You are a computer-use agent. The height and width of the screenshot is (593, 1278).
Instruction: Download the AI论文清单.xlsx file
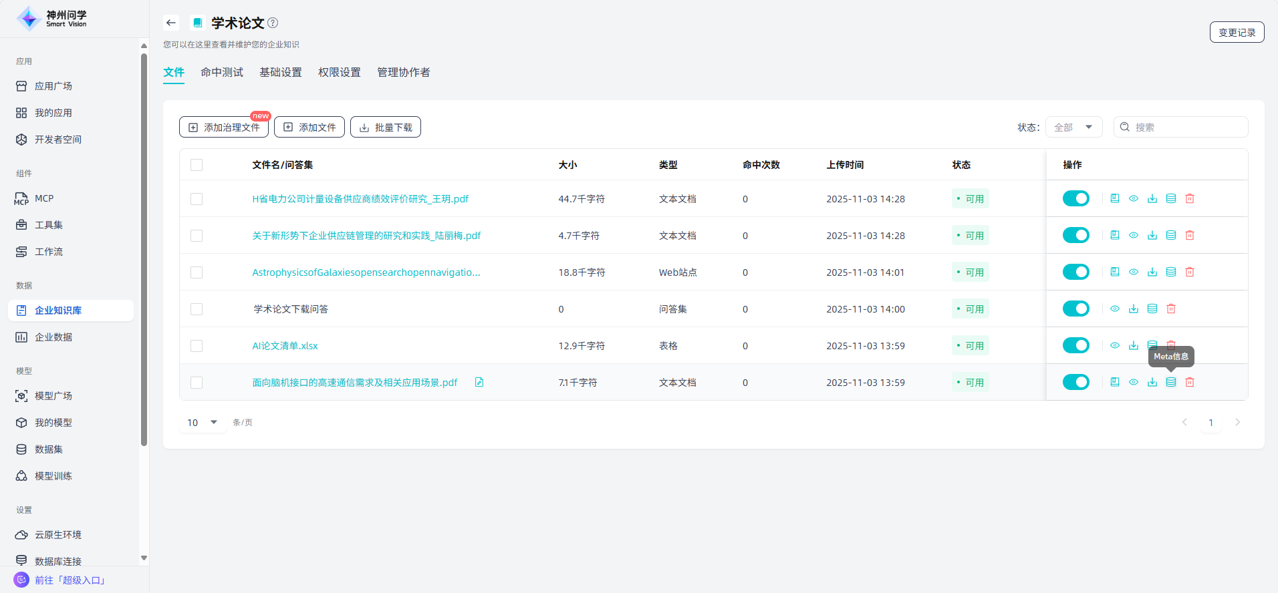click(x=1134, y=345)
